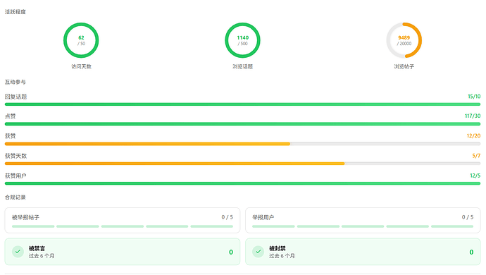The image size is (486, 275).
Task: Click the 0 / 5 count on 举报用户 card
Action: 468,217
